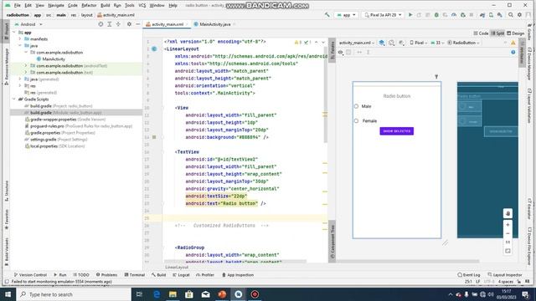Viewport: 536px width, 301px height.
Task: Expand the res folder in project tree
Action: 20,85
